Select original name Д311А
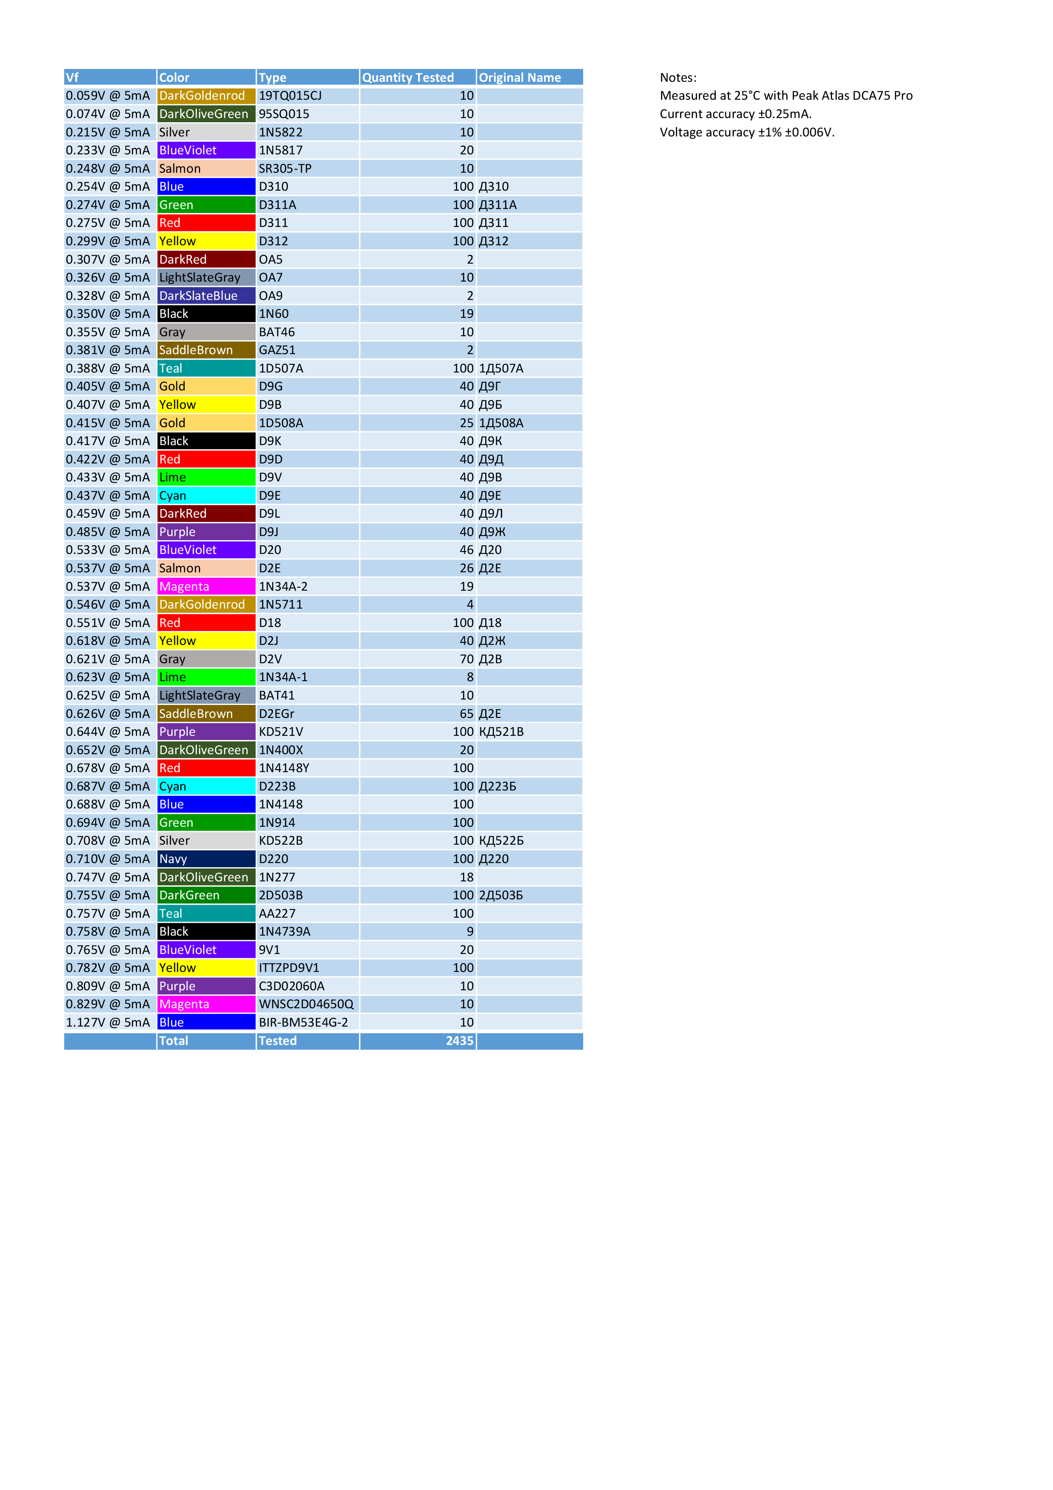 [x=530, y=204]
